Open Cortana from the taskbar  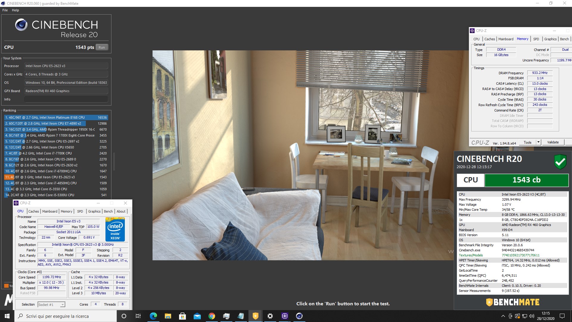tap(124, 316)
